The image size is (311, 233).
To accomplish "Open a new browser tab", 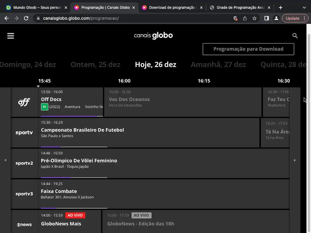I will click(280, 8).
